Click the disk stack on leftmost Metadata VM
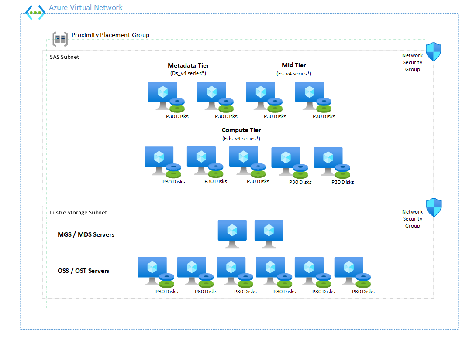The width and height of the screenshot is (476, 343). 177,105
